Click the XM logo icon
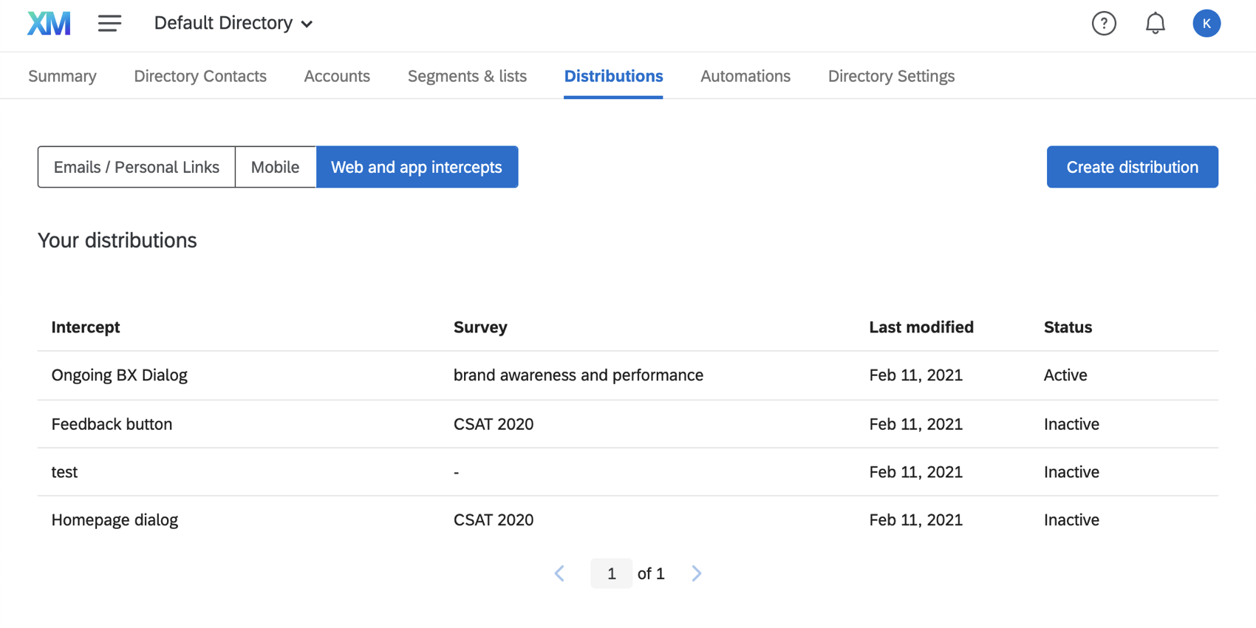 (49, 24)
